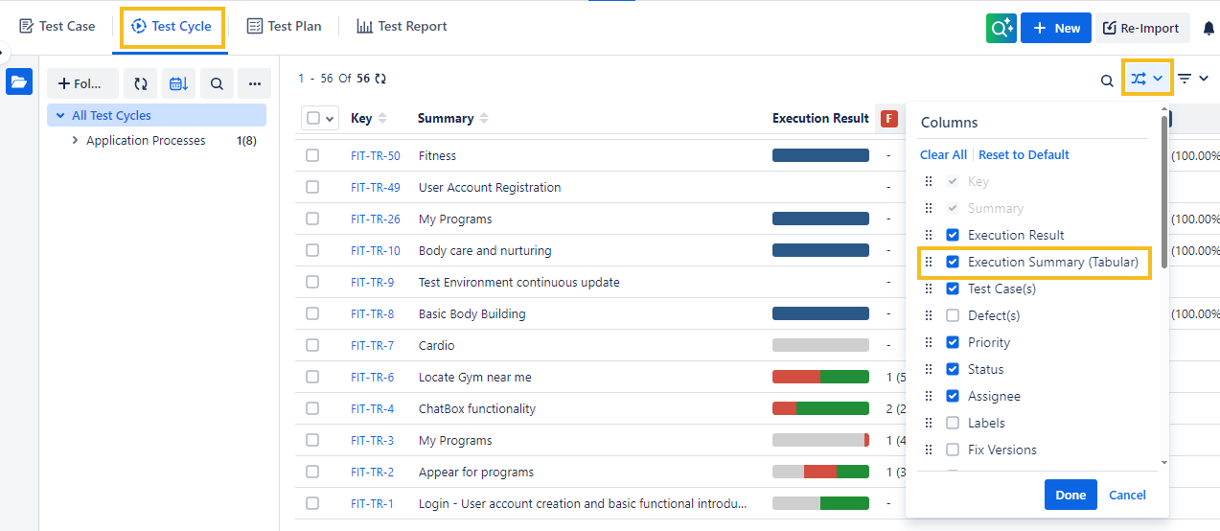
Task: Open the more options ellipsis button
Action: click(254, 83)
